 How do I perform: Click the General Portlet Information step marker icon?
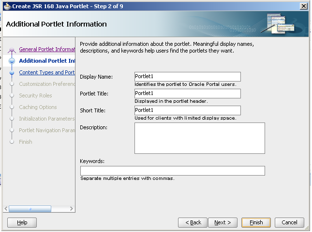(x=12, y=50)
